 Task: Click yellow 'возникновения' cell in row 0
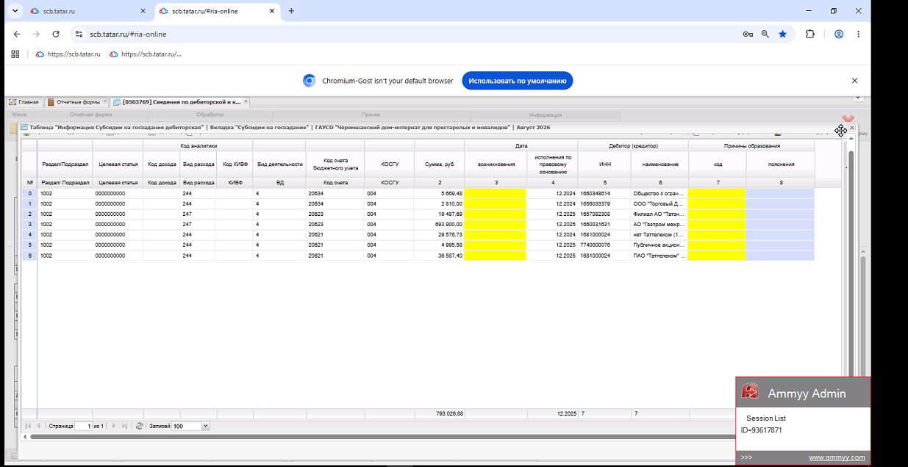pos(496,193)
